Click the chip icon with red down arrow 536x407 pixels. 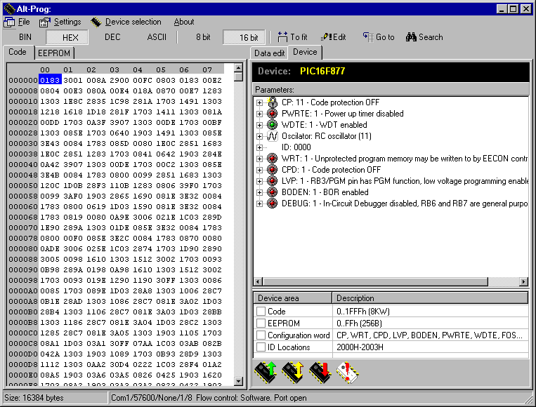coord(320,371)
